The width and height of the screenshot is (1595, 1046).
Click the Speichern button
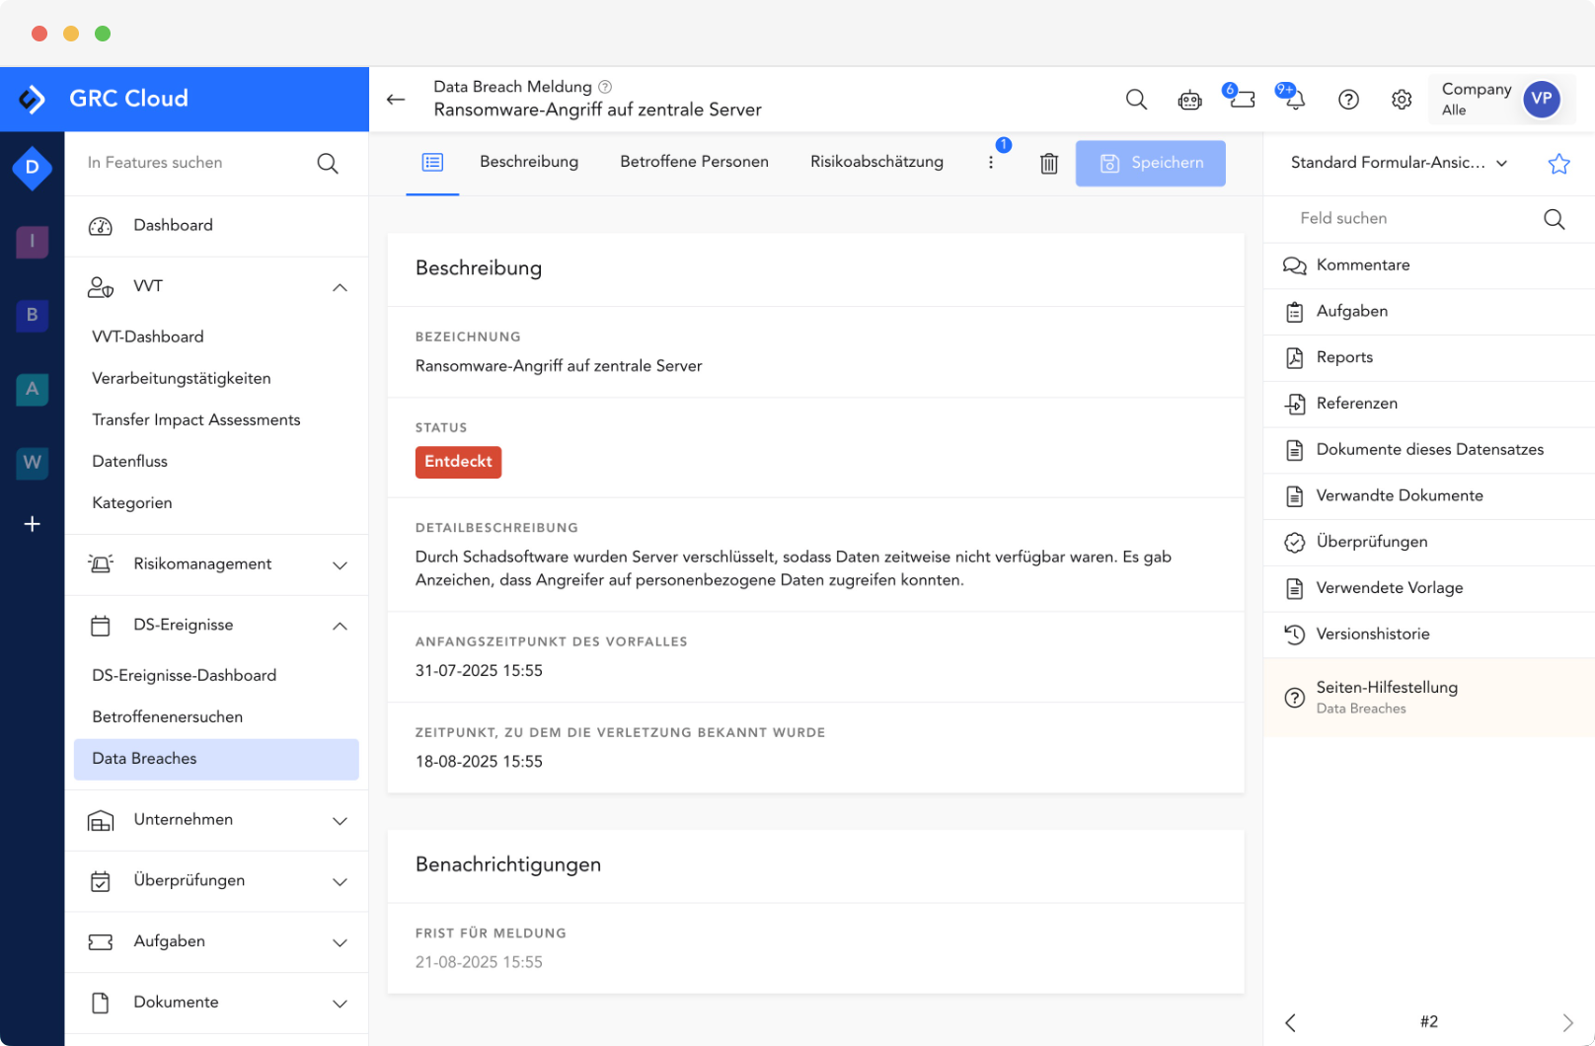[x=1151, y=163]
